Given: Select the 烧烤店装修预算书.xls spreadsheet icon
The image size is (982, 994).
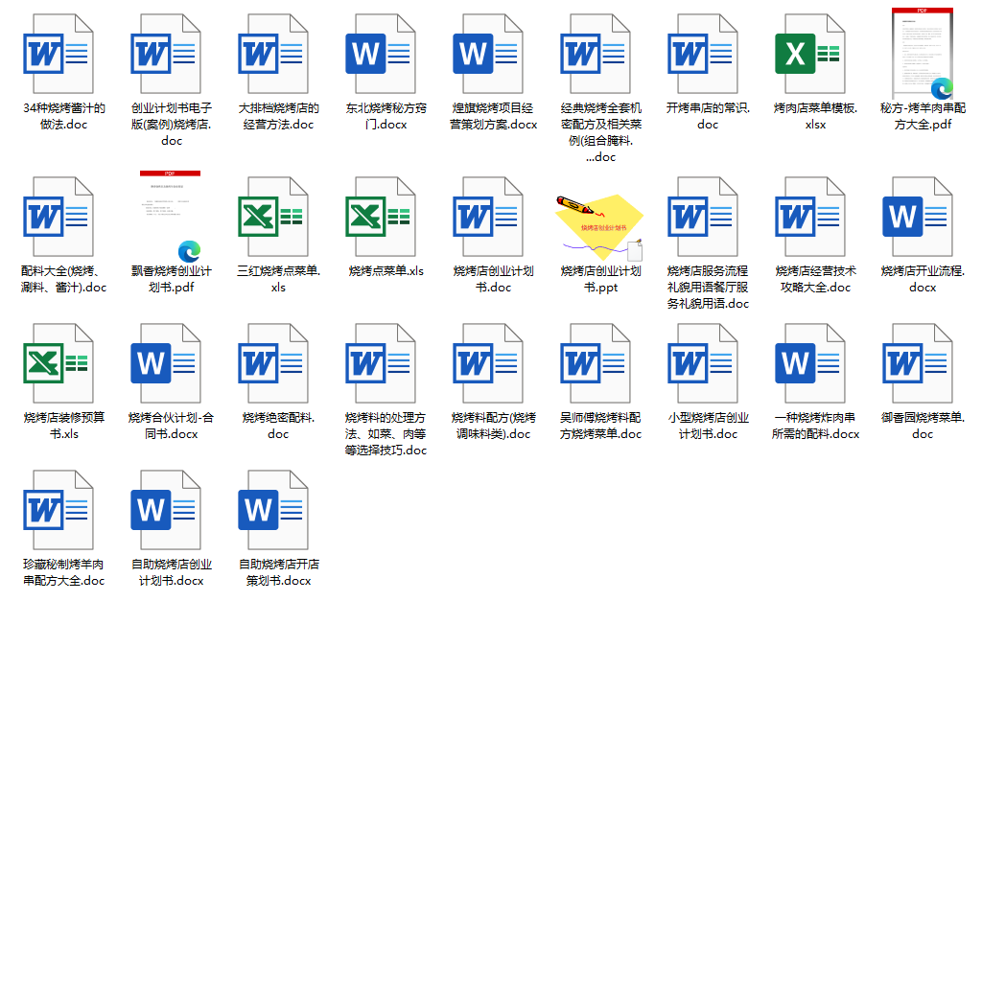Looking at the screenshot, I should click(x=58, y=363).
